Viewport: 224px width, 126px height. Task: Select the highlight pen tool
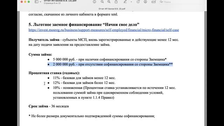[x=125, y=2]
